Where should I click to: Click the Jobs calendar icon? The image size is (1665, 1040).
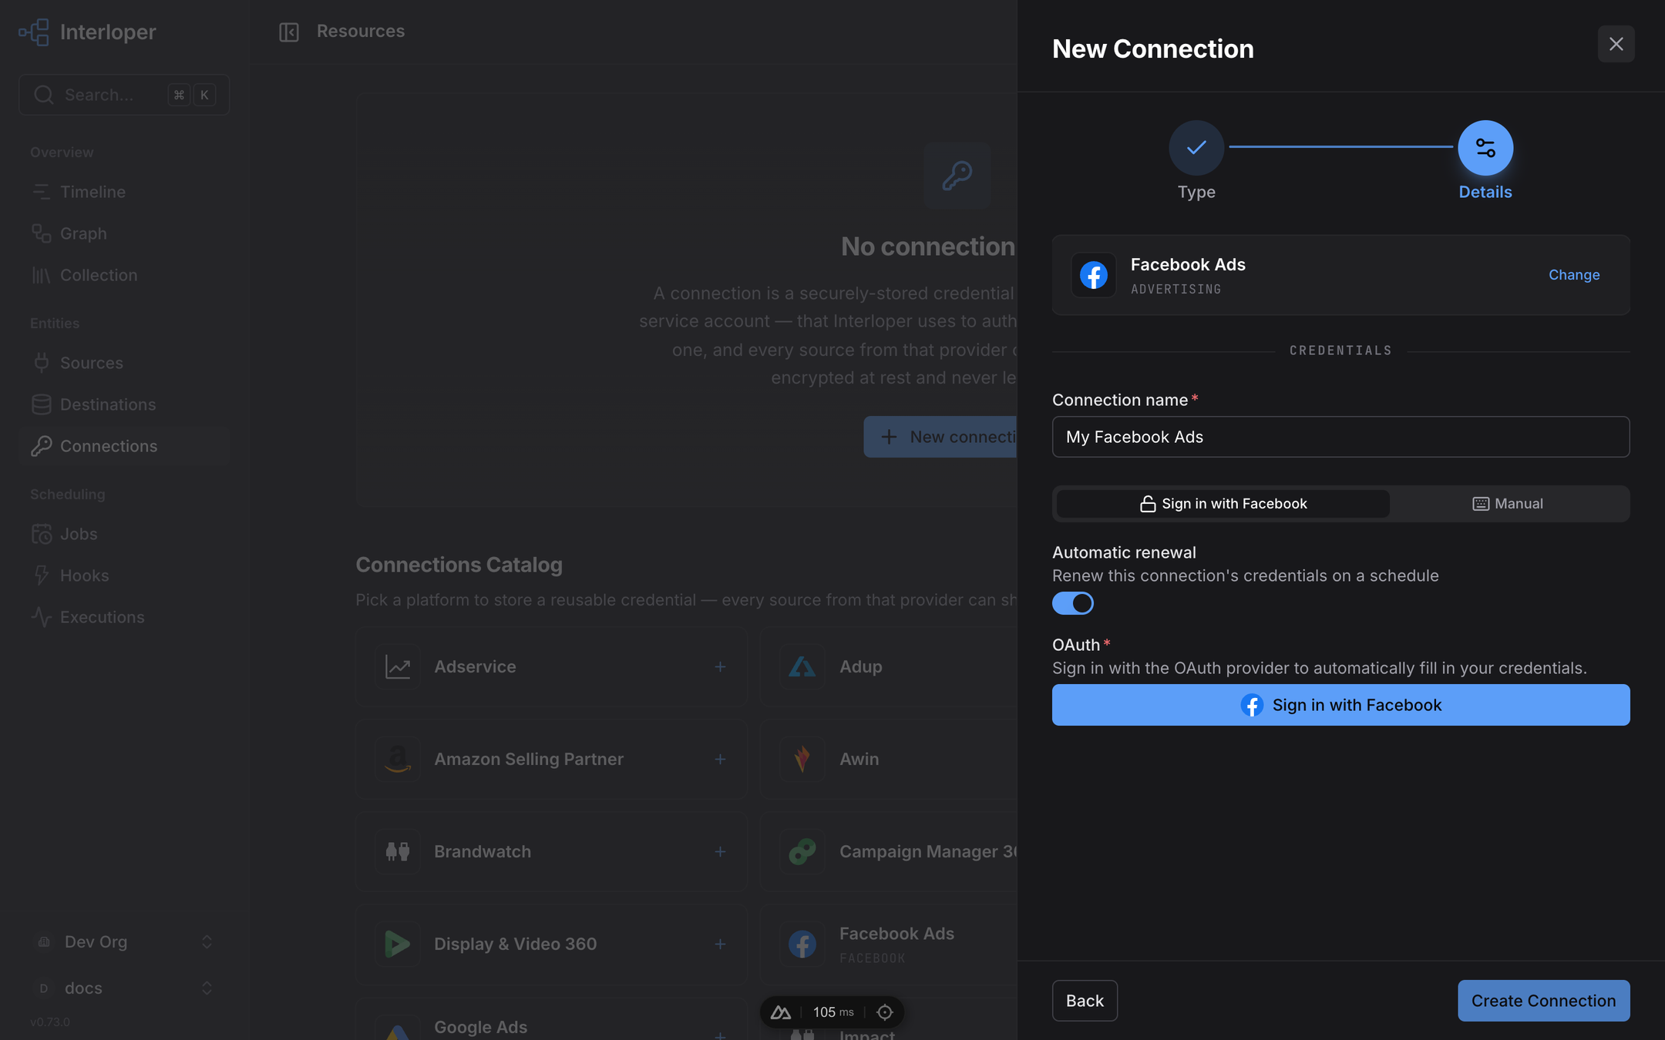42,534
